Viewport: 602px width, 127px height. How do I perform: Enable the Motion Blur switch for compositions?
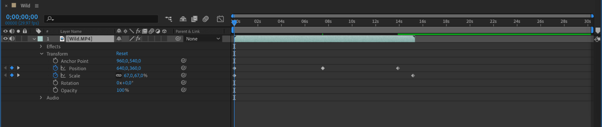pyautogui.click(x=206, y=19)
